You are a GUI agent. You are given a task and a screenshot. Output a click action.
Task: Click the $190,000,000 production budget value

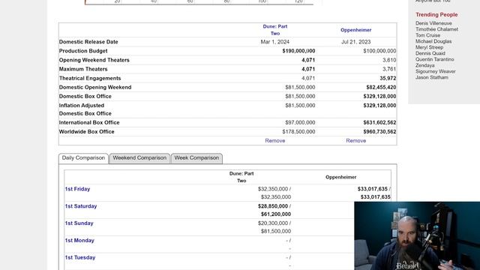click(x=298, y=51)
